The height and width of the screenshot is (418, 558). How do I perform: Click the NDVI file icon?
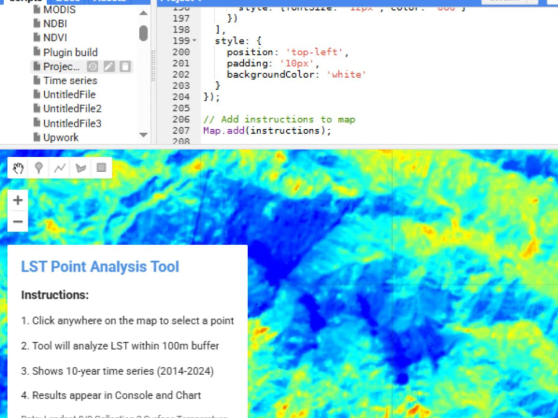(x=37, y=37)
